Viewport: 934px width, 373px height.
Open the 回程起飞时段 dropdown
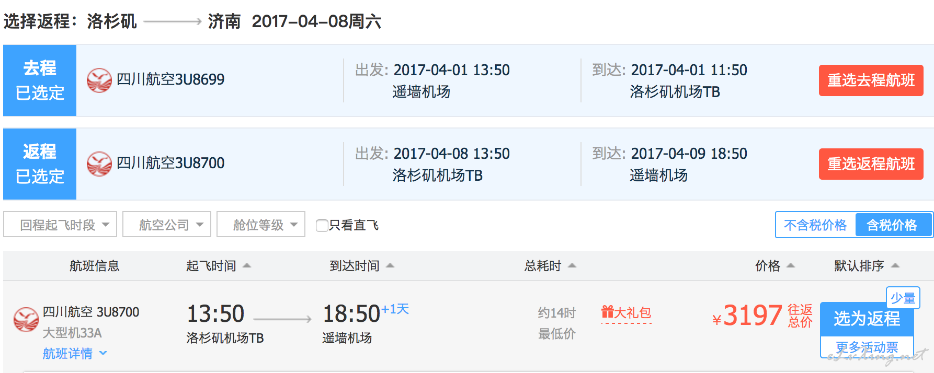coord(60,224)
